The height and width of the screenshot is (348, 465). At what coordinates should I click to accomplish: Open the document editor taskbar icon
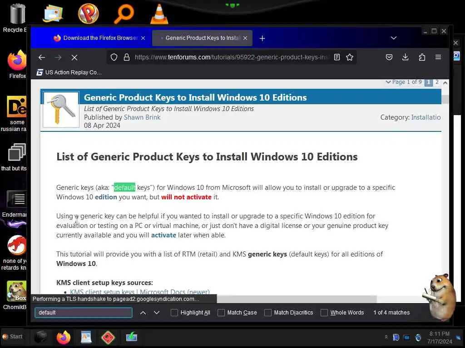86,337
